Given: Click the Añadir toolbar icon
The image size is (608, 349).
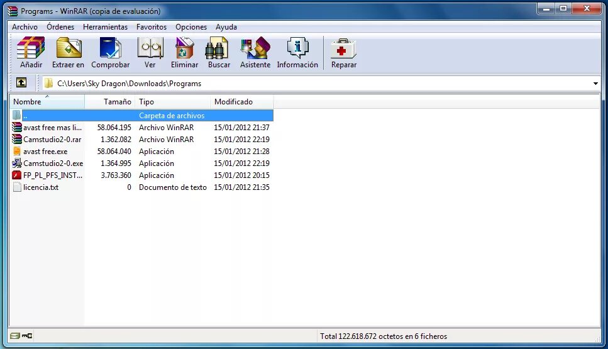Looking at the screenshot, I should coord(31,48).
